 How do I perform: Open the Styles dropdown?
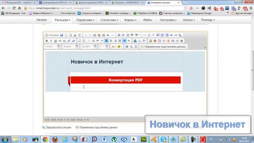pos(52,46)
